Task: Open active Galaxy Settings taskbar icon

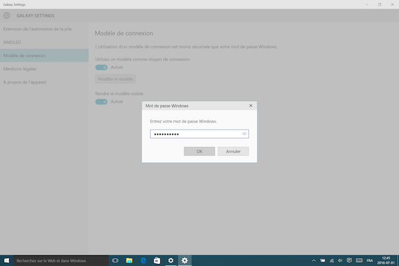Action: [x=184, y=261]
